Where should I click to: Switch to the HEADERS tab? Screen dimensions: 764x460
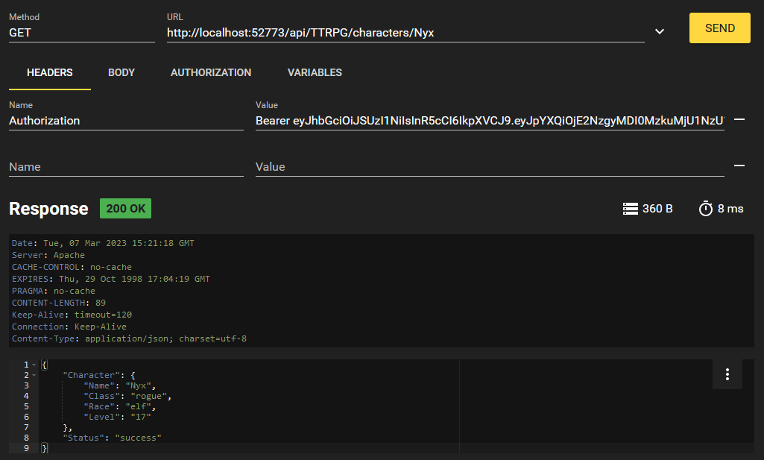(x=50, y=72)
